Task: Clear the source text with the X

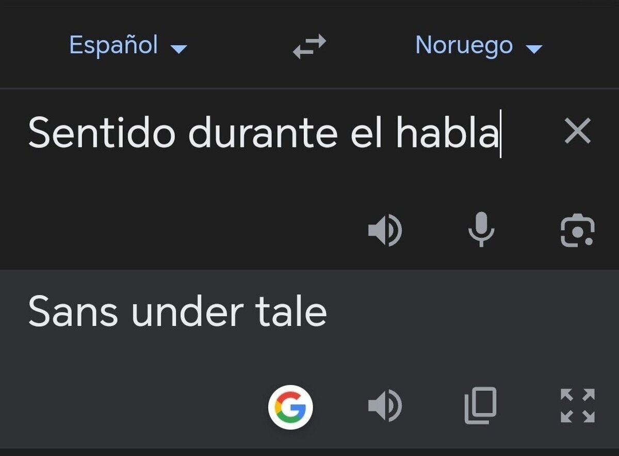Action: [577, 132]
